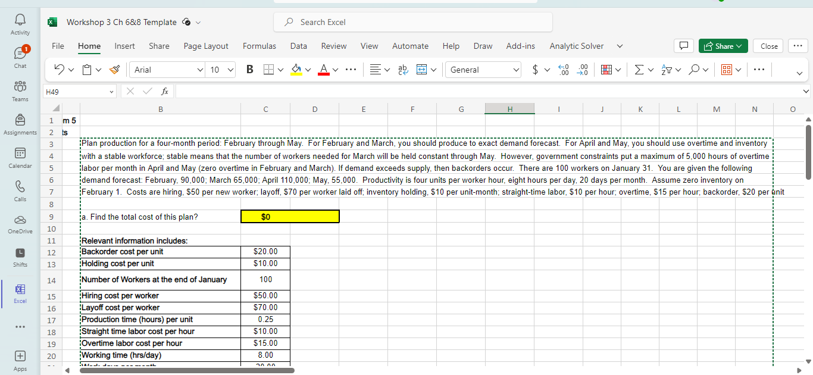The height and width of the screenshot is (375, 813).
Task: Expand Name Box H49 dropdown
Action: click(111, 92)
